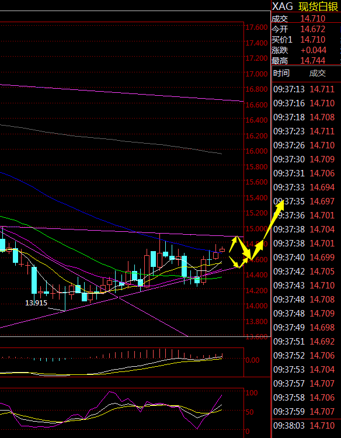The image size is (341, 438).
Task: Click the 17.200 price axis label
Action: click(256, 58)
